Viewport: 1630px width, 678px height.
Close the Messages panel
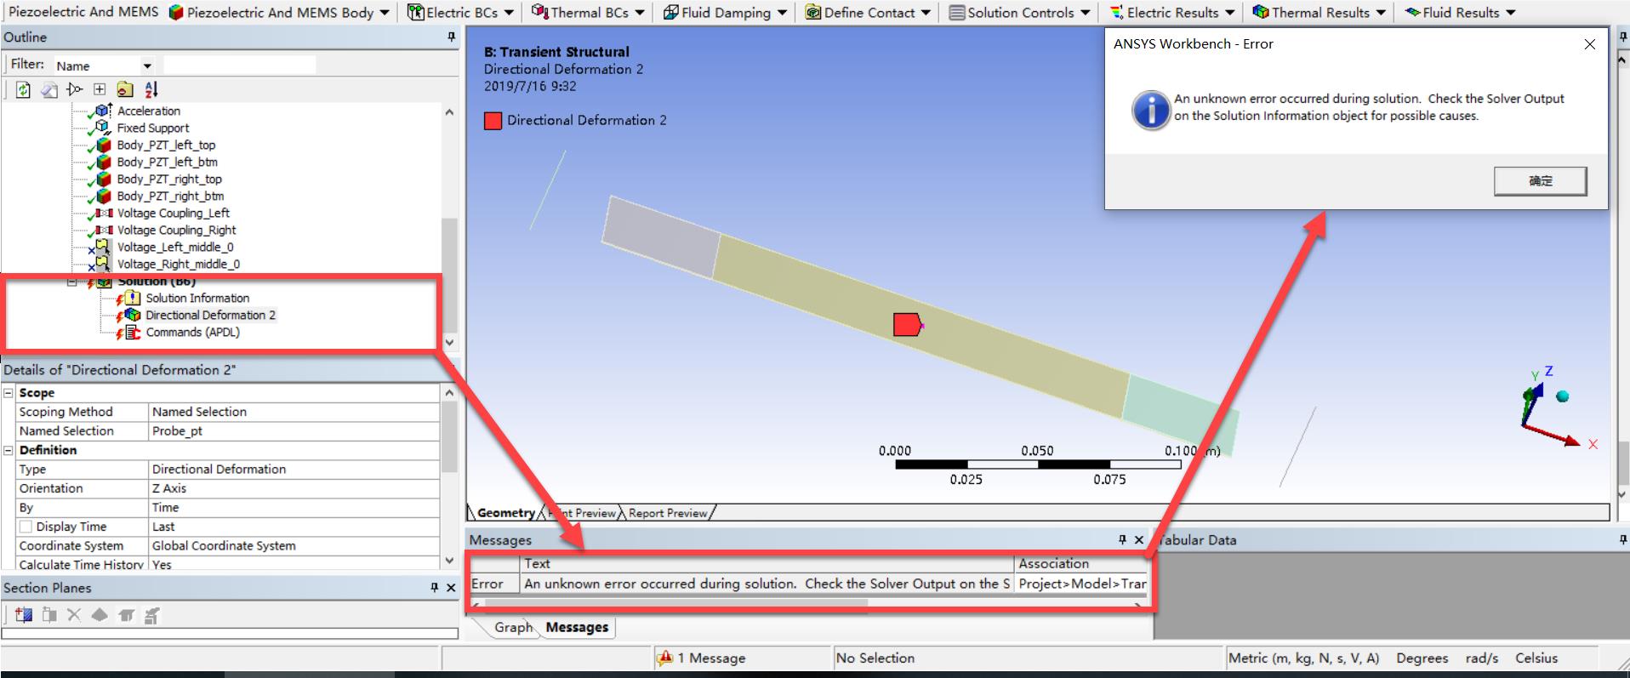[1139, 539]
